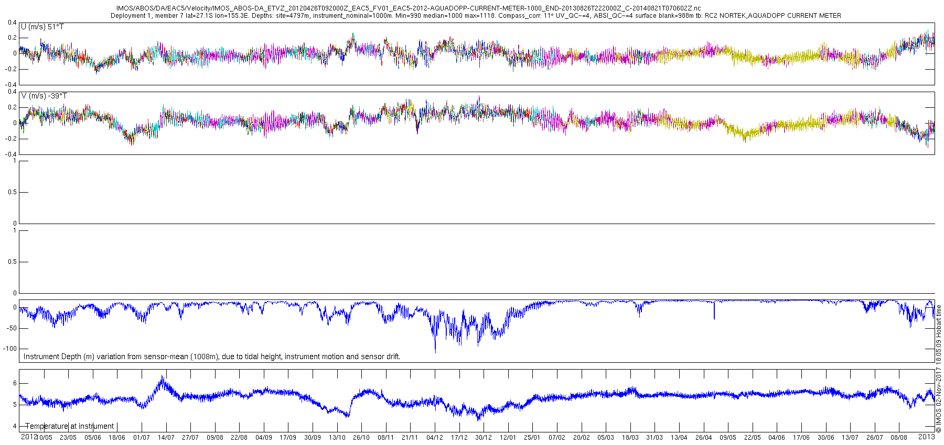
Task: Click the 'Temperature at instrument' label
Action: coord(69,426)
